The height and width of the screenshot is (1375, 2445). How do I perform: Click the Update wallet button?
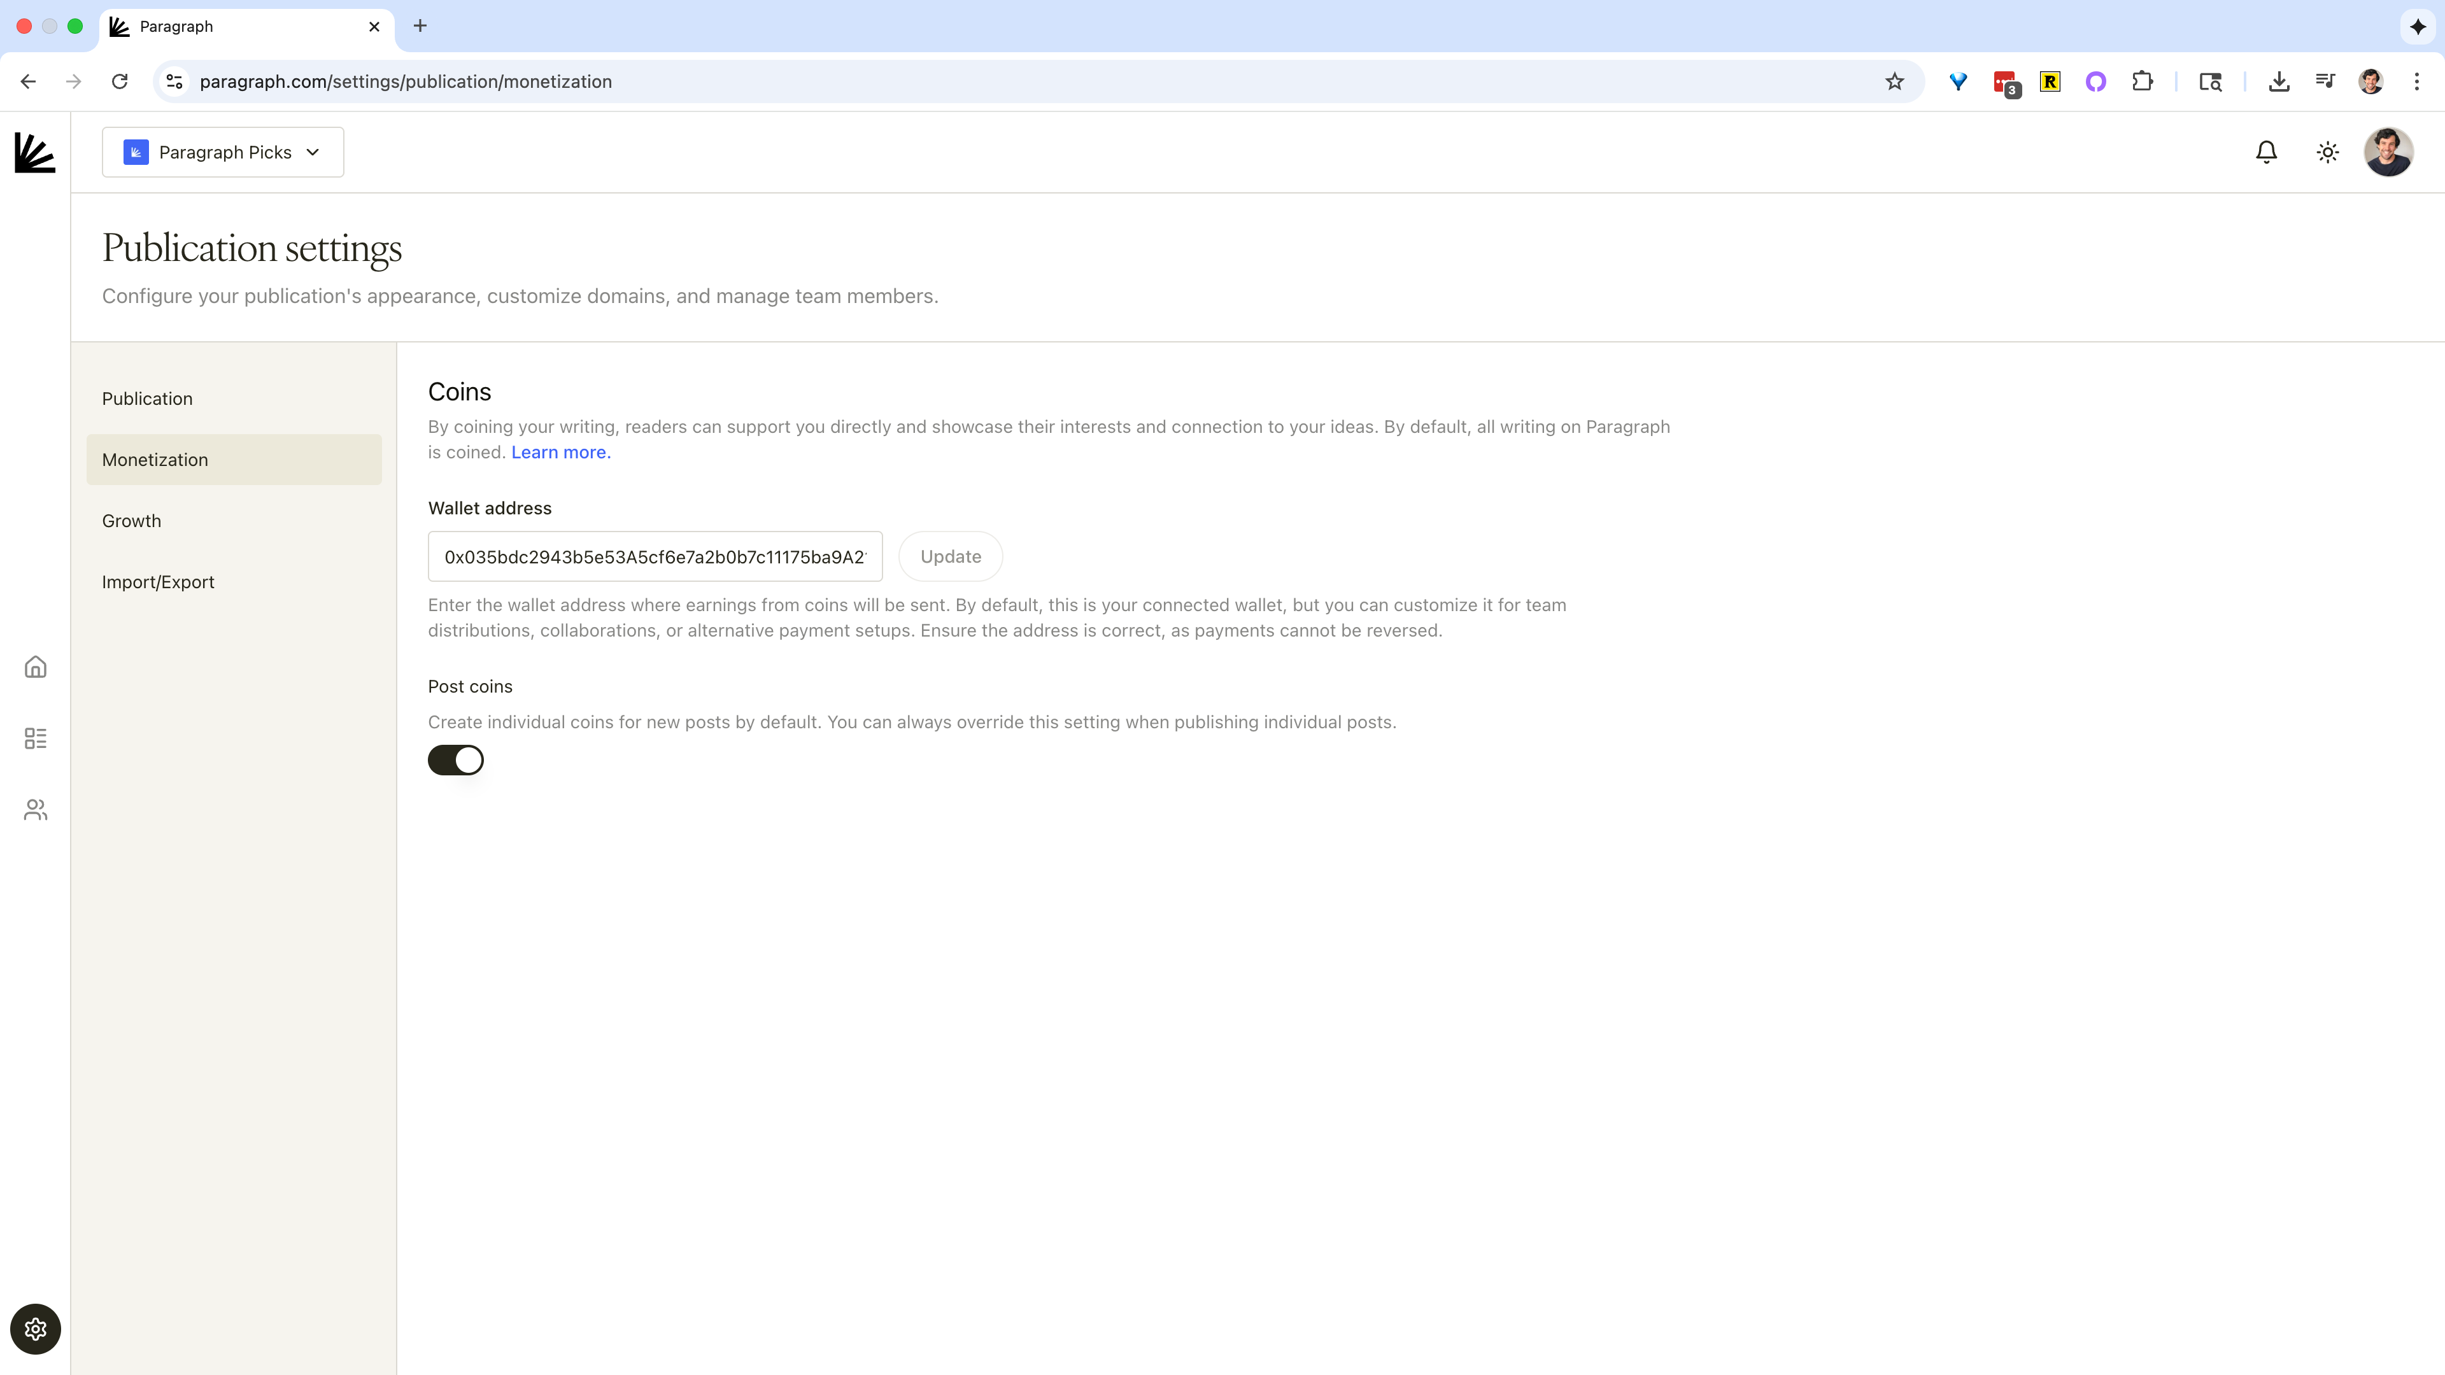click(x=950, y=556)
